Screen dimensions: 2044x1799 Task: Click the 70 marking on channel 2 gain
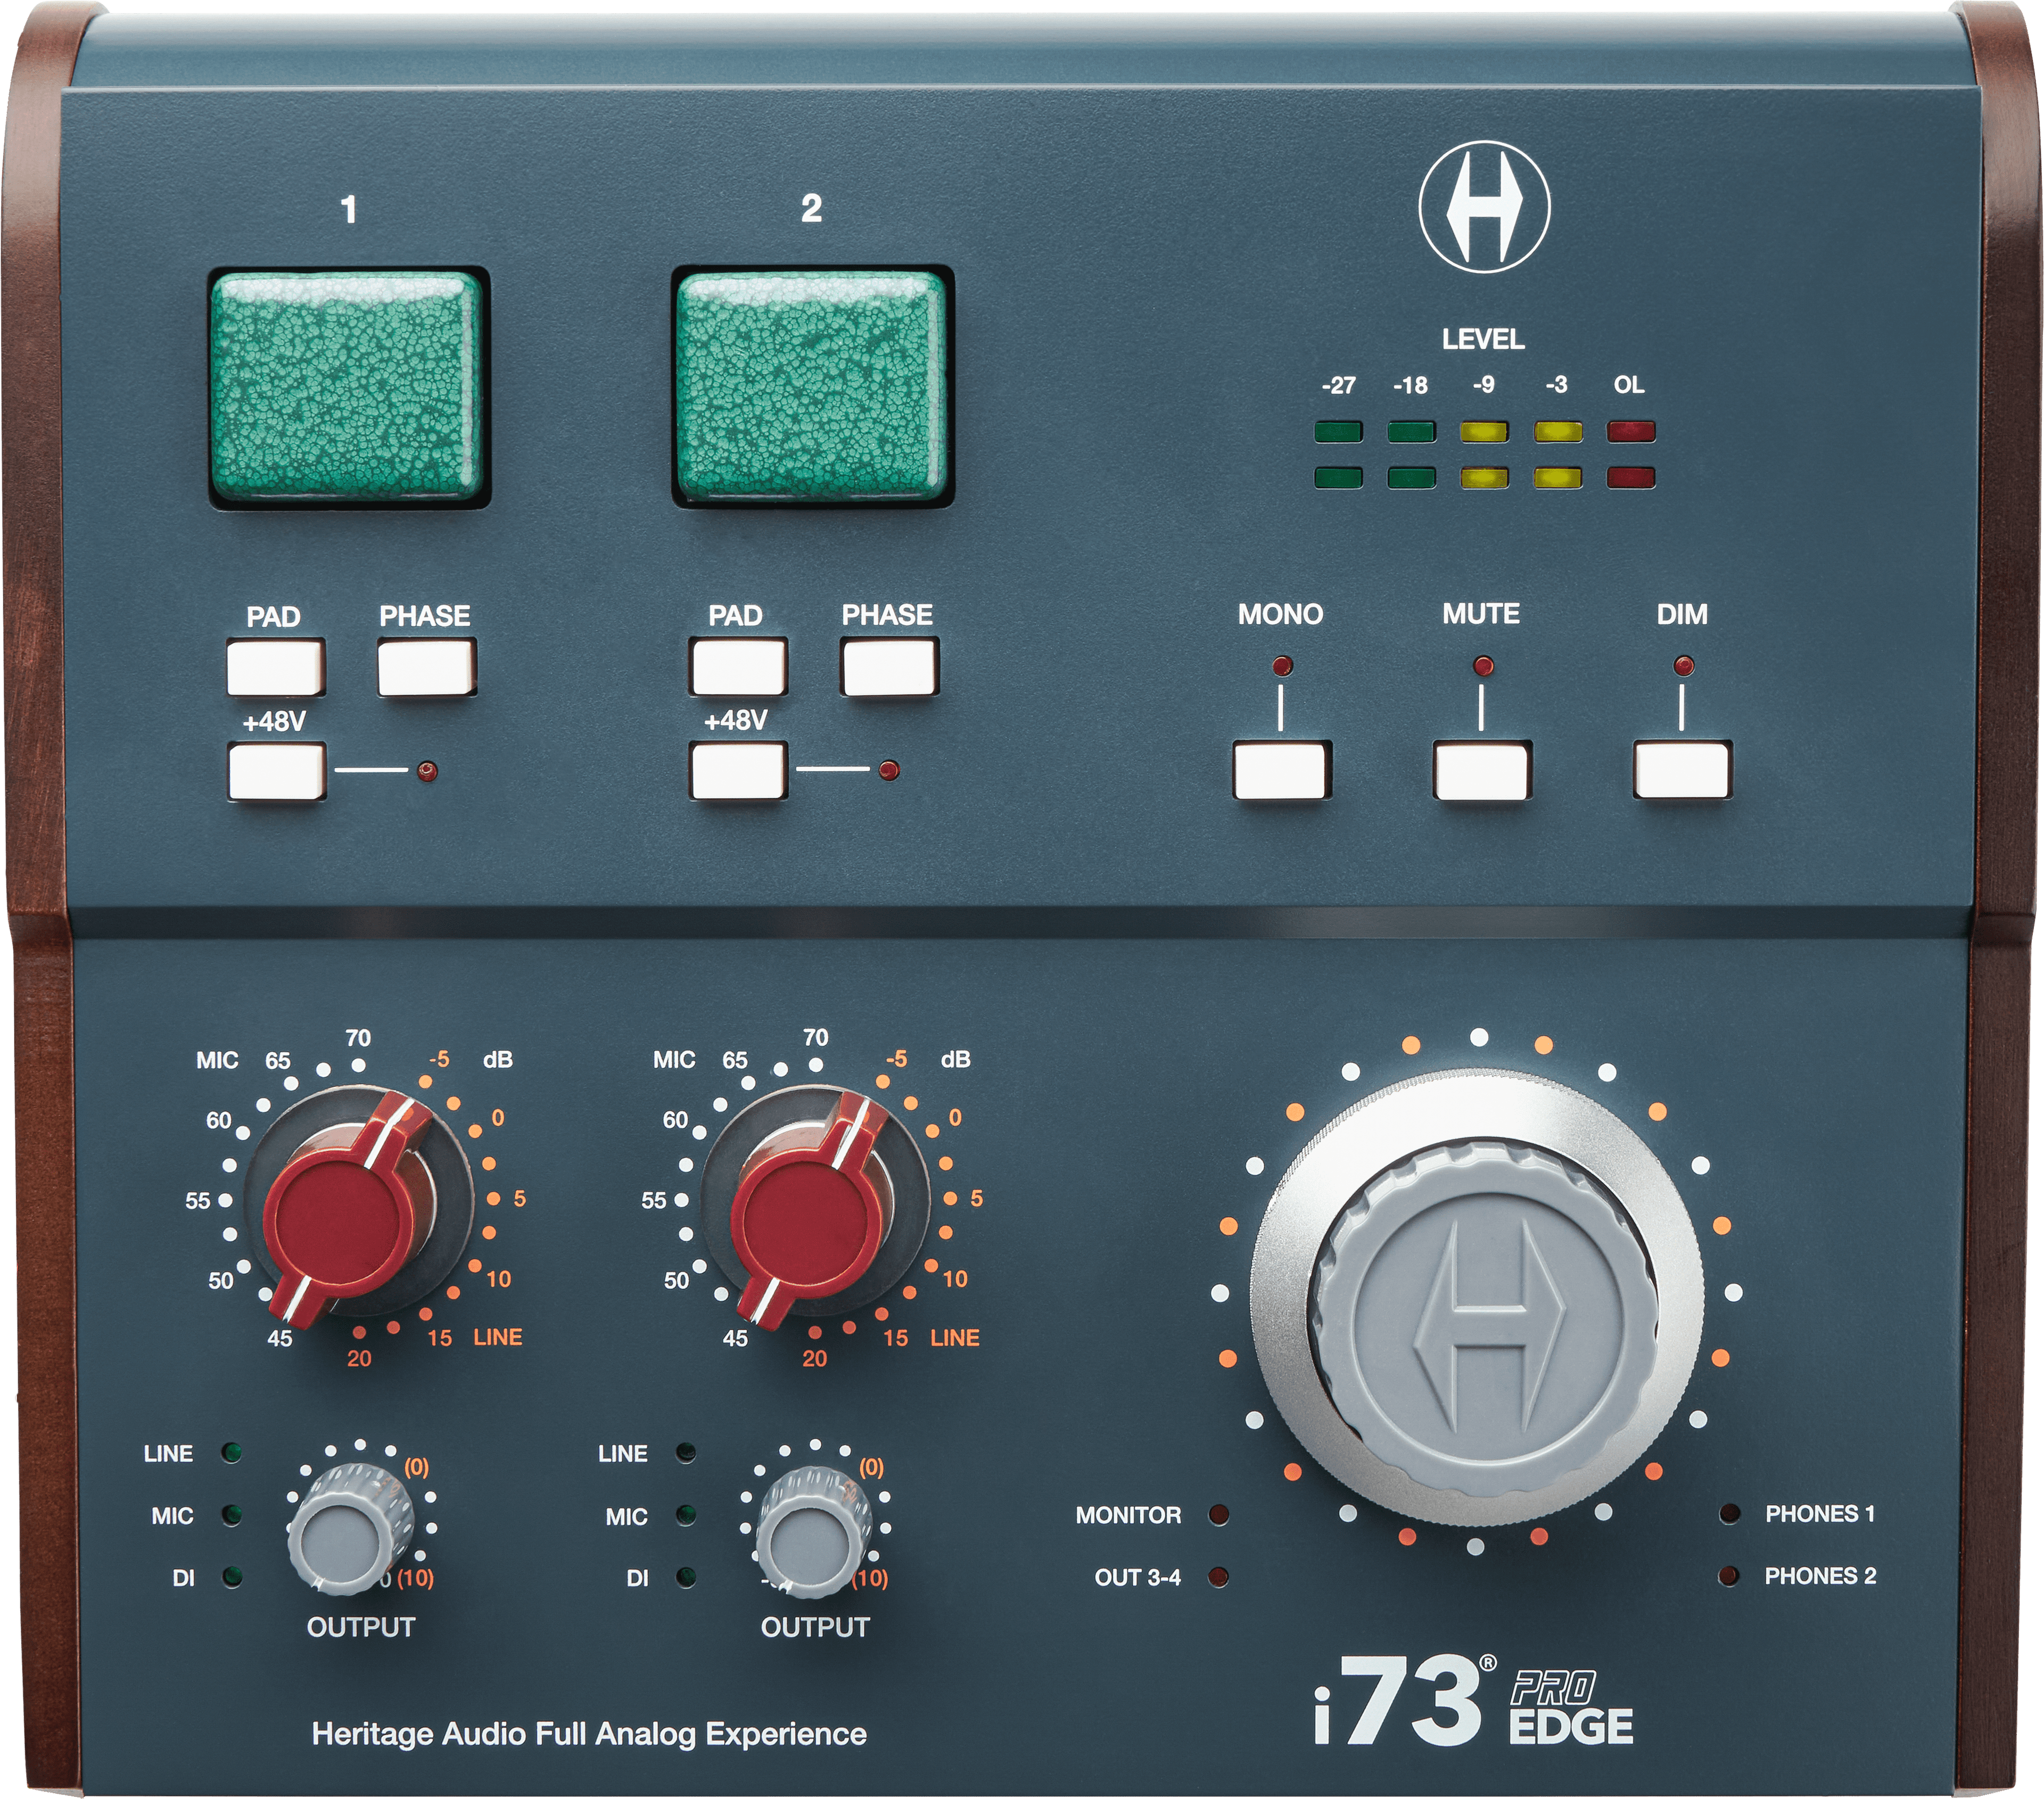[815, 1038]
